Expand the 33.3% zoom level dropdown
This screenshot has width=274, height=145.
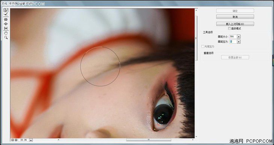(x=31, y=140)
